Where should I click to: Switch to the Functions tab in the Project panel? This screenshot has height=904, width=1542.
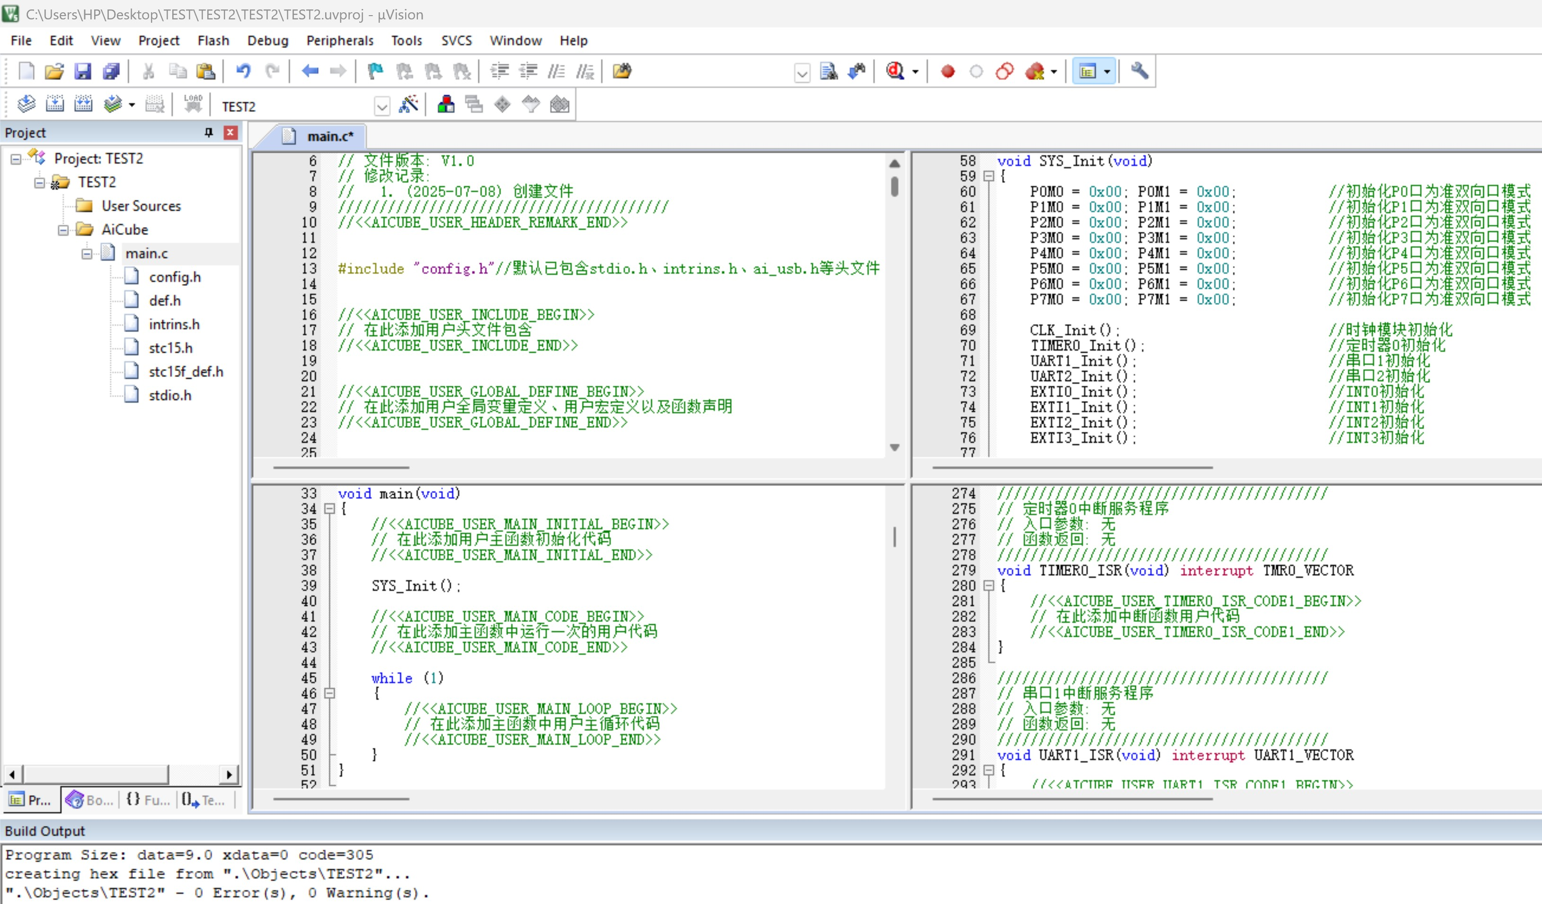point(149,799)
